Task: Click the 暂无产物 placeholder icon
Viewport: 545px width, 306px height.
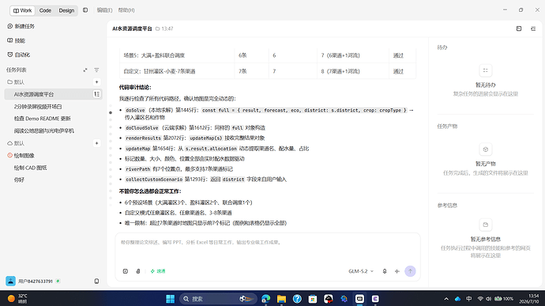Action: coord(485,149)
